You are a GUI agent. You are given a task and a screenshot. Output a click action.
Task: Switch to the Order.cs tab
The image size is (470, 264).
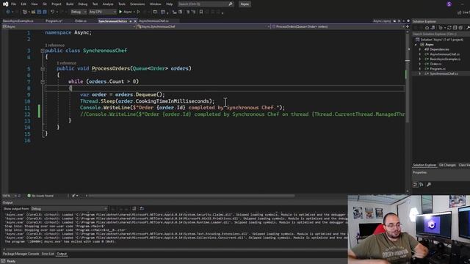click(81, 21)
